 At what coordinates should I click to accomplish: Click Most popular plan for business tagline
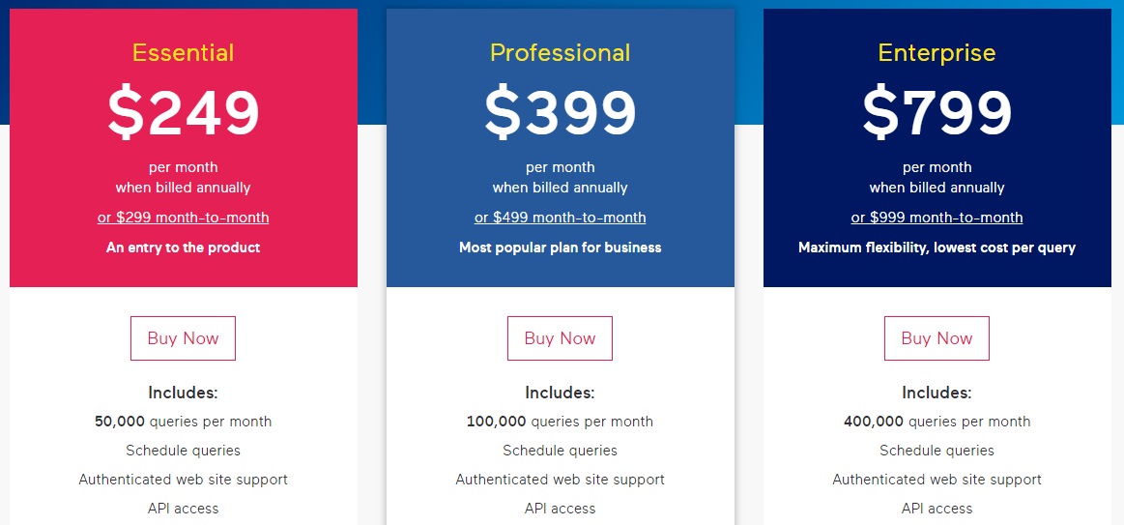[560, 248]
